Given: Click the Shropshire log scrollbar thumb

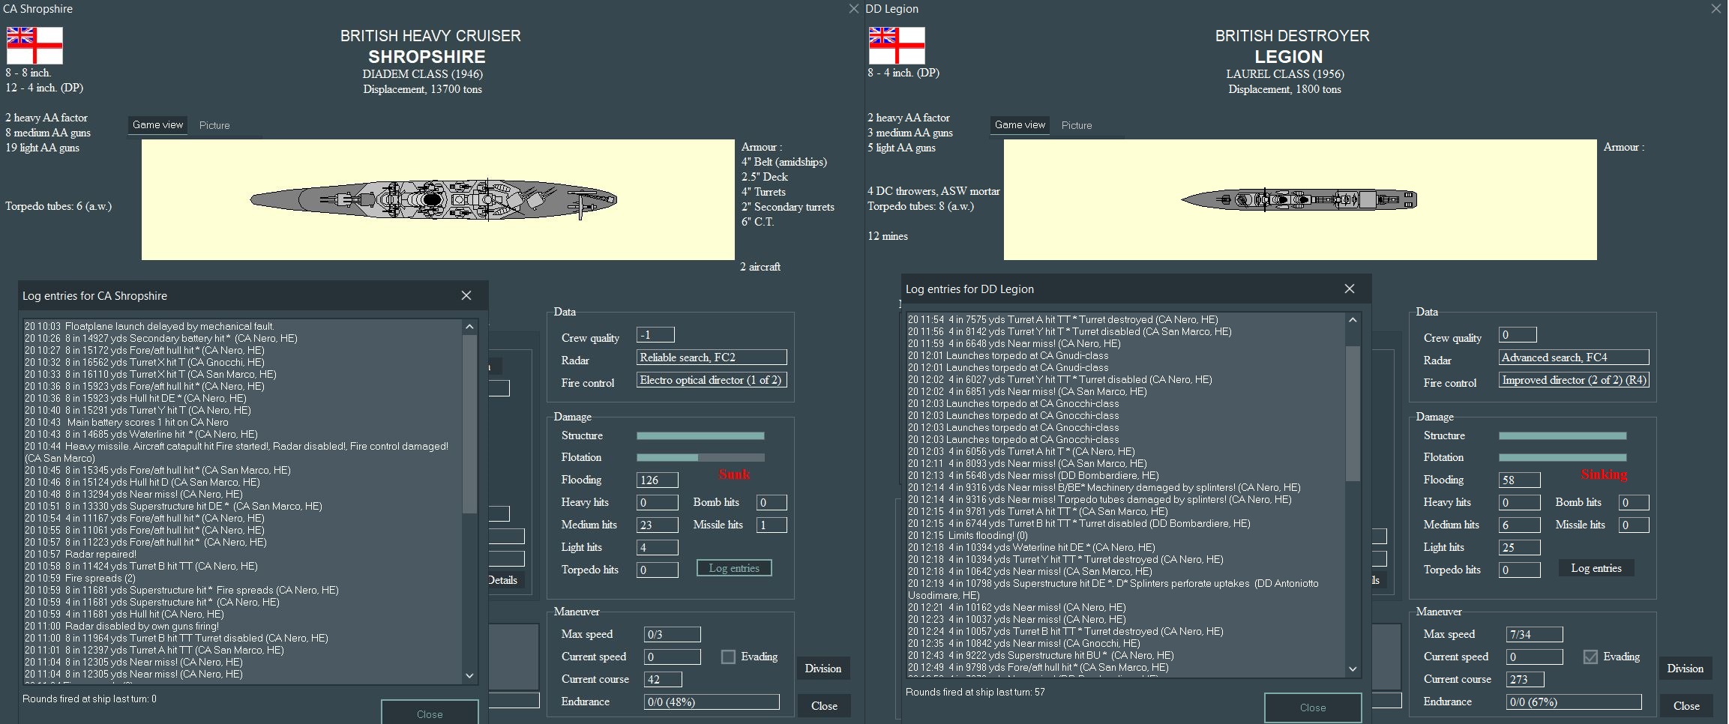Looking at the screenshot, I should pyautogui.click(x=469, y=423).
